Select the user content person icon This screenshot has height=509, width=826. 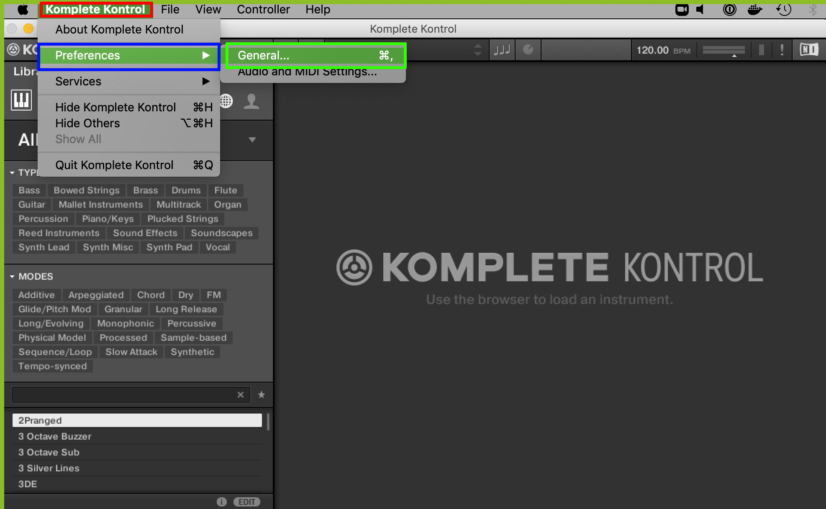point(251,101)
